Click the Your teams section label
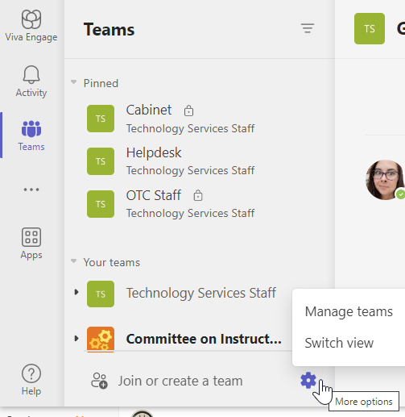 pyautogui.click(x=112, y=262)
